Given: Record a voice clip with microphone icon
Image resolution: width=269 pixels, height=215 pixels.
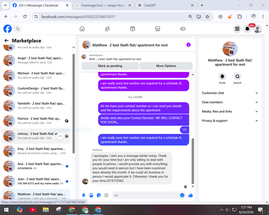Looking at the screenshot, I should pos(83,195).
